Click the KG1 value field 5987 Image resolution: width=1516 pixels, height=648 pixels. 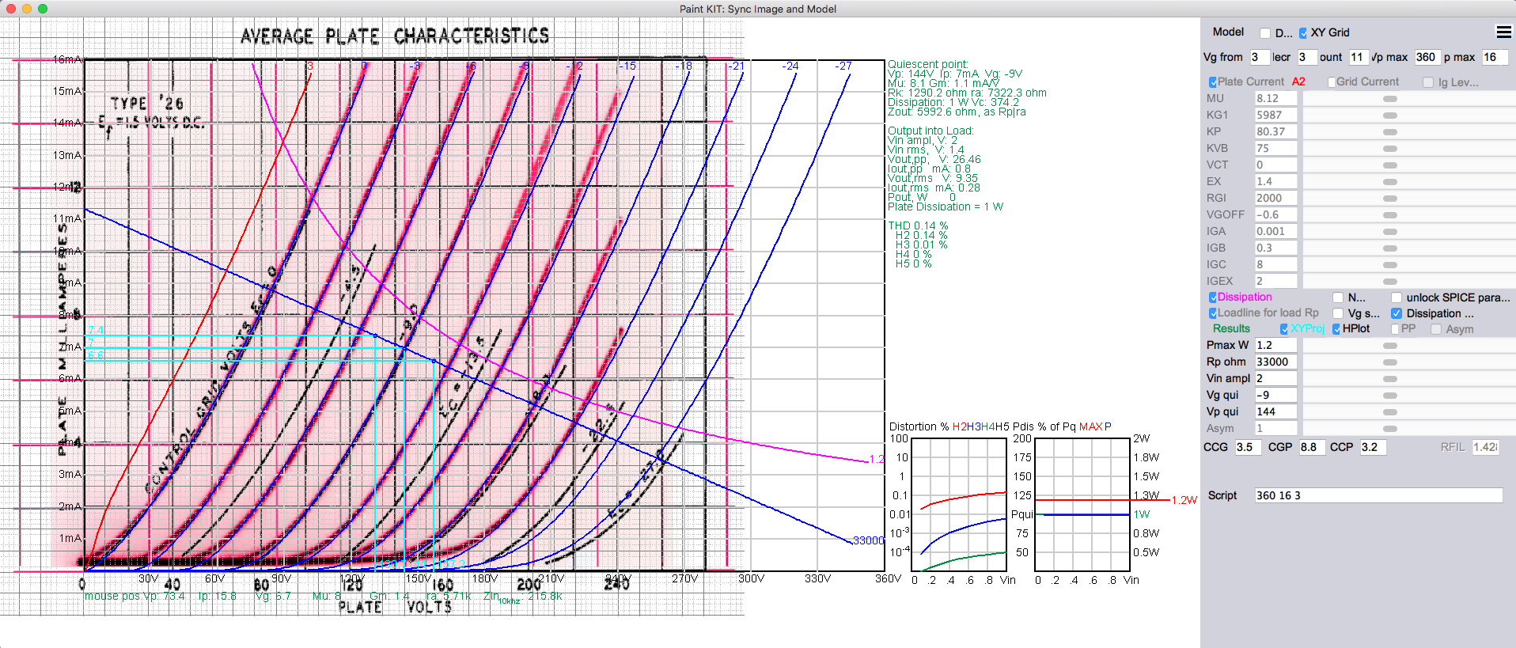[1275, 115]
